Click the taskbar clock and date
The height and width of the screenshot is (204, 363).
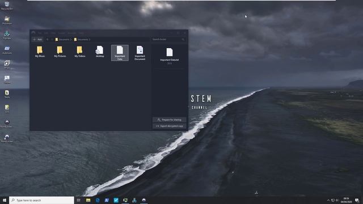tap(347, 200)
